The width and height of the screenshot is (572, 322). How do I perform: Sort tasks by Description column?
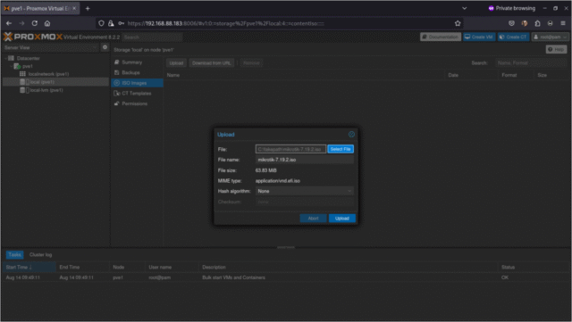click(x=348, y=268)
